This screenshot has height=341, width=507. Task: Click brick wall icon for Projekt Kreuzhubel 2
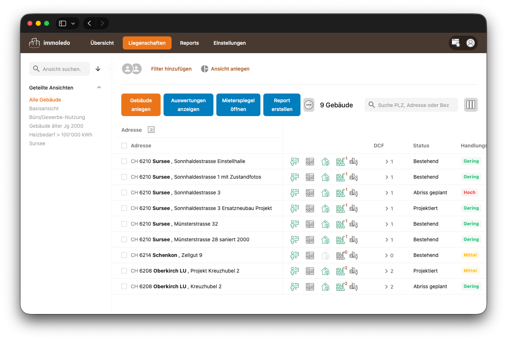pyautogui.click(x=341, y=271)
